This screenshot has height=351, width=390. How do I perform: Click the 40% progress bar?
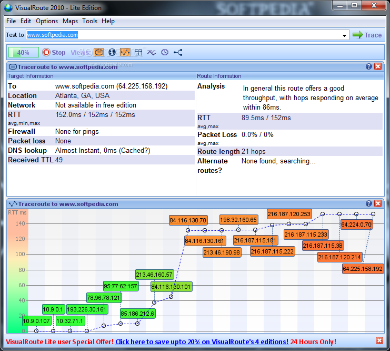pos(23,52)
